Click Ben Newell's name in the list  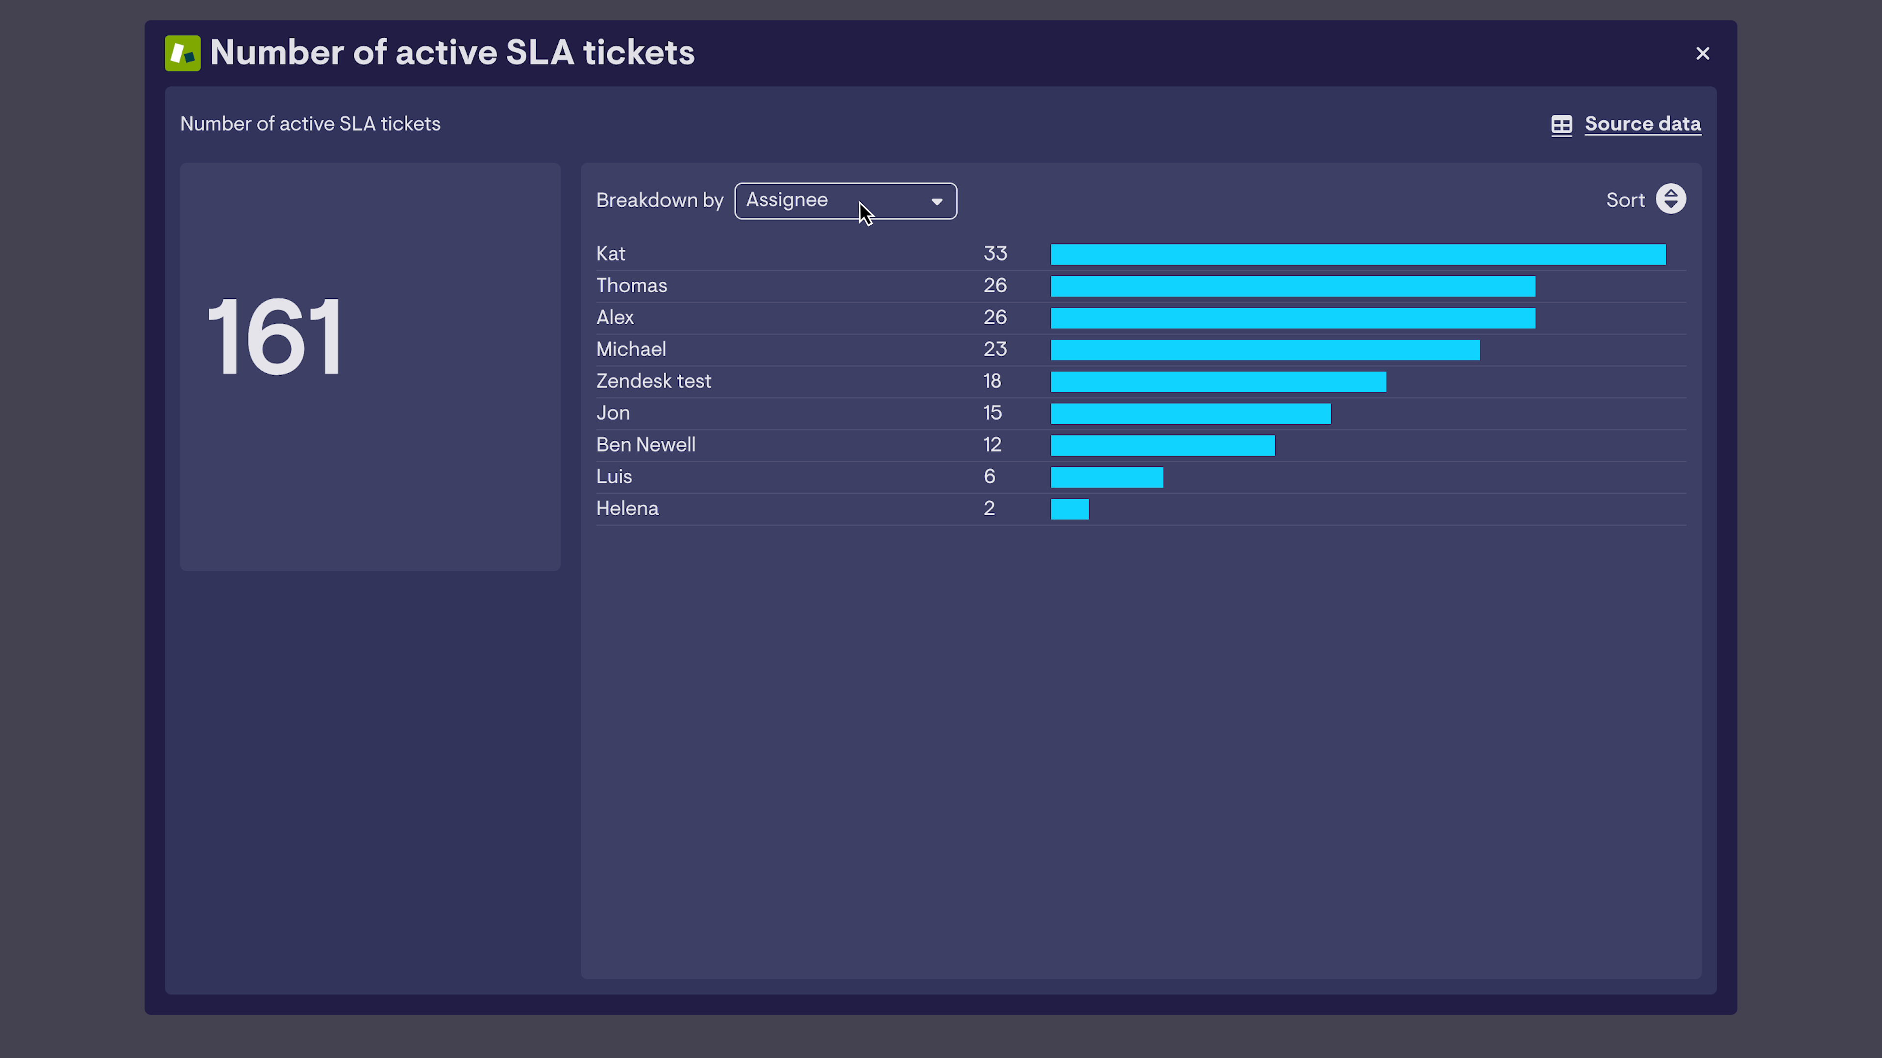coord(646,444)
